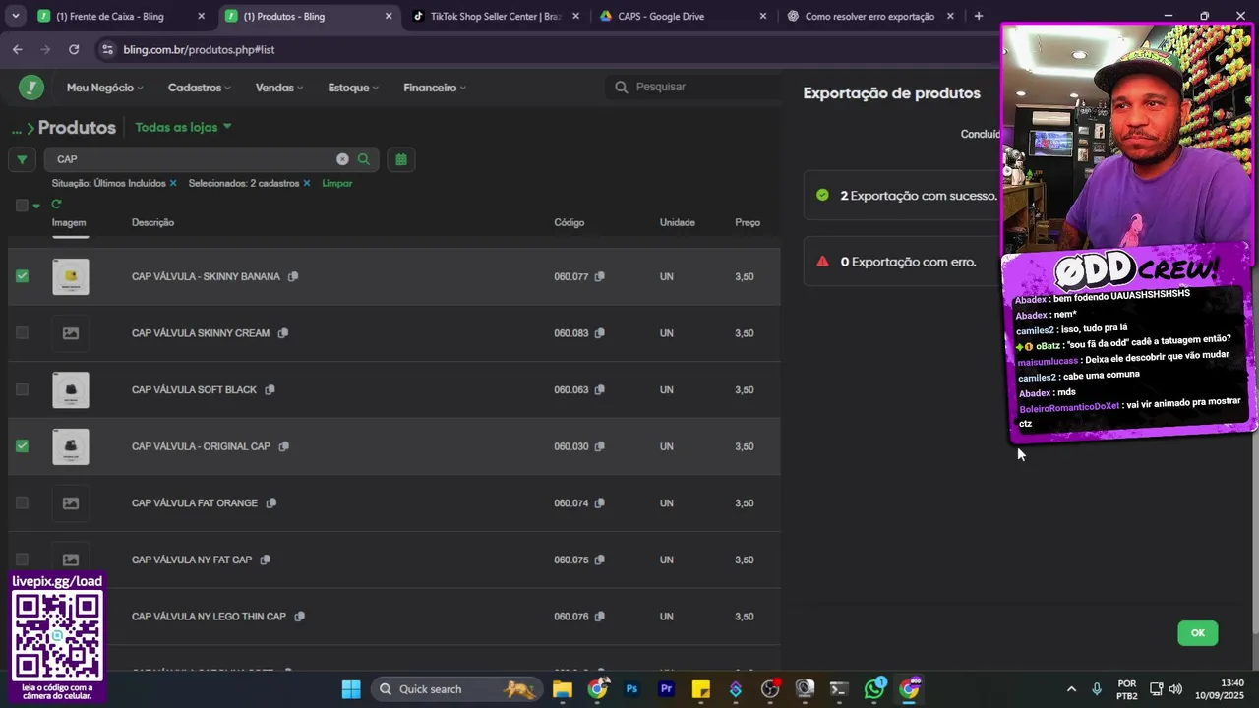Open the browser tab list chevron

(x=15, y=16)
